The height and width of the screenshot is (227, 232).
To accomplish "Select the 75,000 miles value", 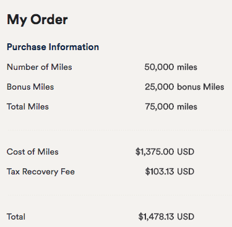I will pyautogui.click(x=171, y=107).
